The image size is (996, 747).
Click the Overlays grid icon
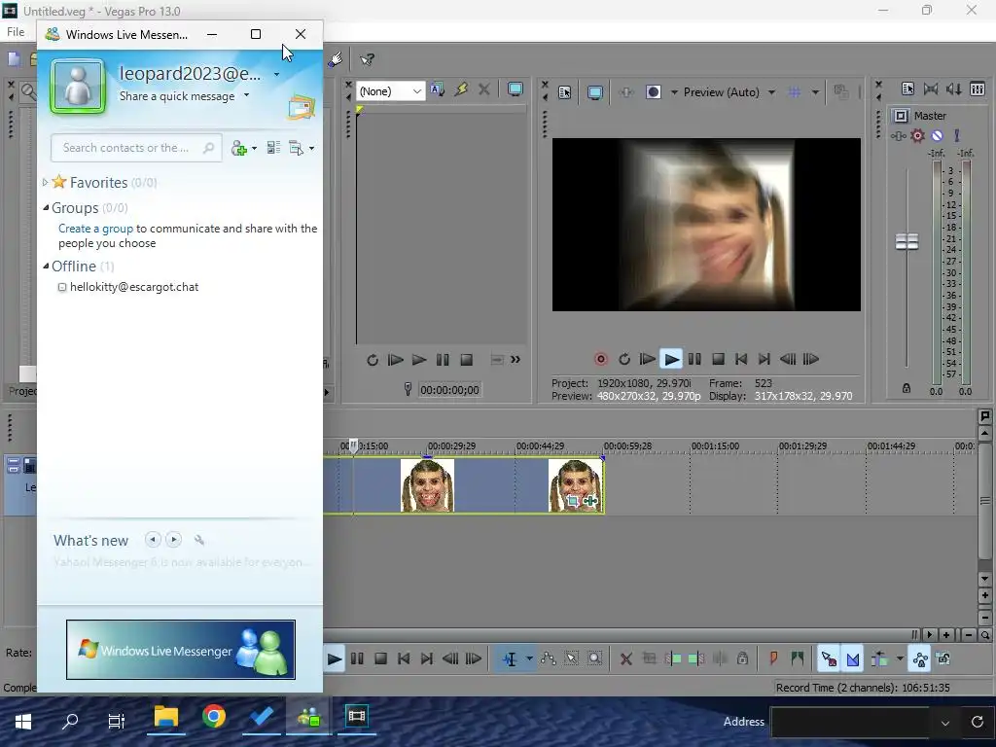(x=794, y=92)
